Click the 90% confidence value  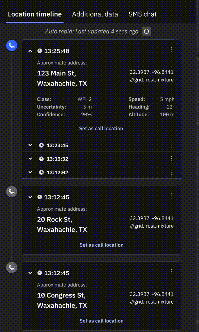click(86, 115)
